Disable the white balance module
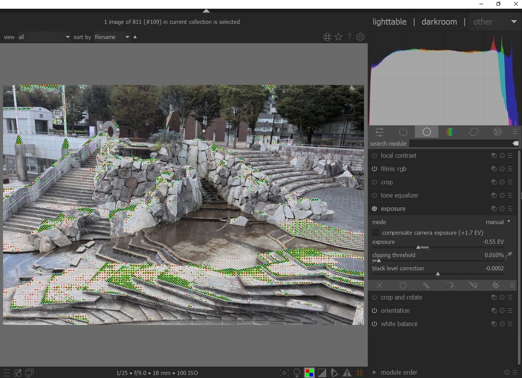The height and width of the screenshot is (378, 522). tap(374, 324)
